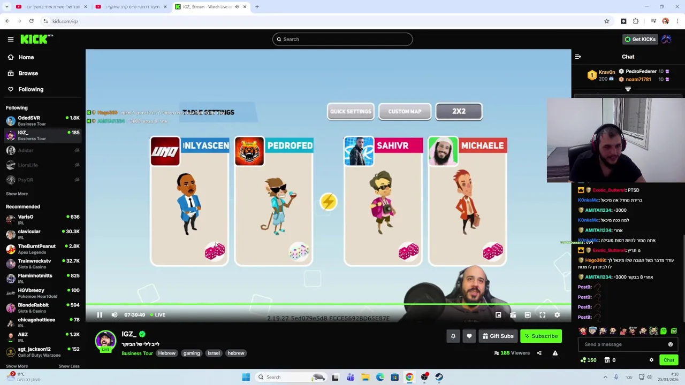
Task: Open emoji picker in message box
Action: pyautogui.click(x=671, y=344)
